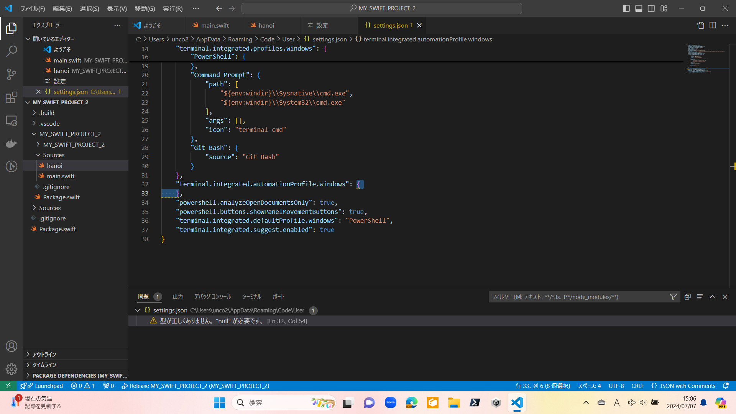Expand the .build folder
Image resolution: width=736 pixels, height=414 pixels.
click(x=34, y=113)
